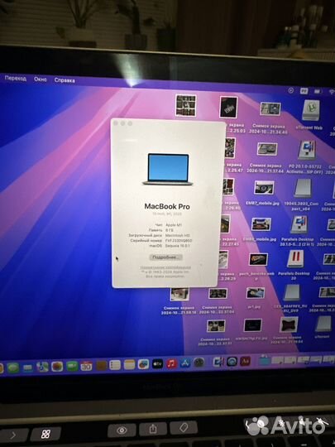
Task: Tap the share button on Touch Bar
Action: coord(153,429)
